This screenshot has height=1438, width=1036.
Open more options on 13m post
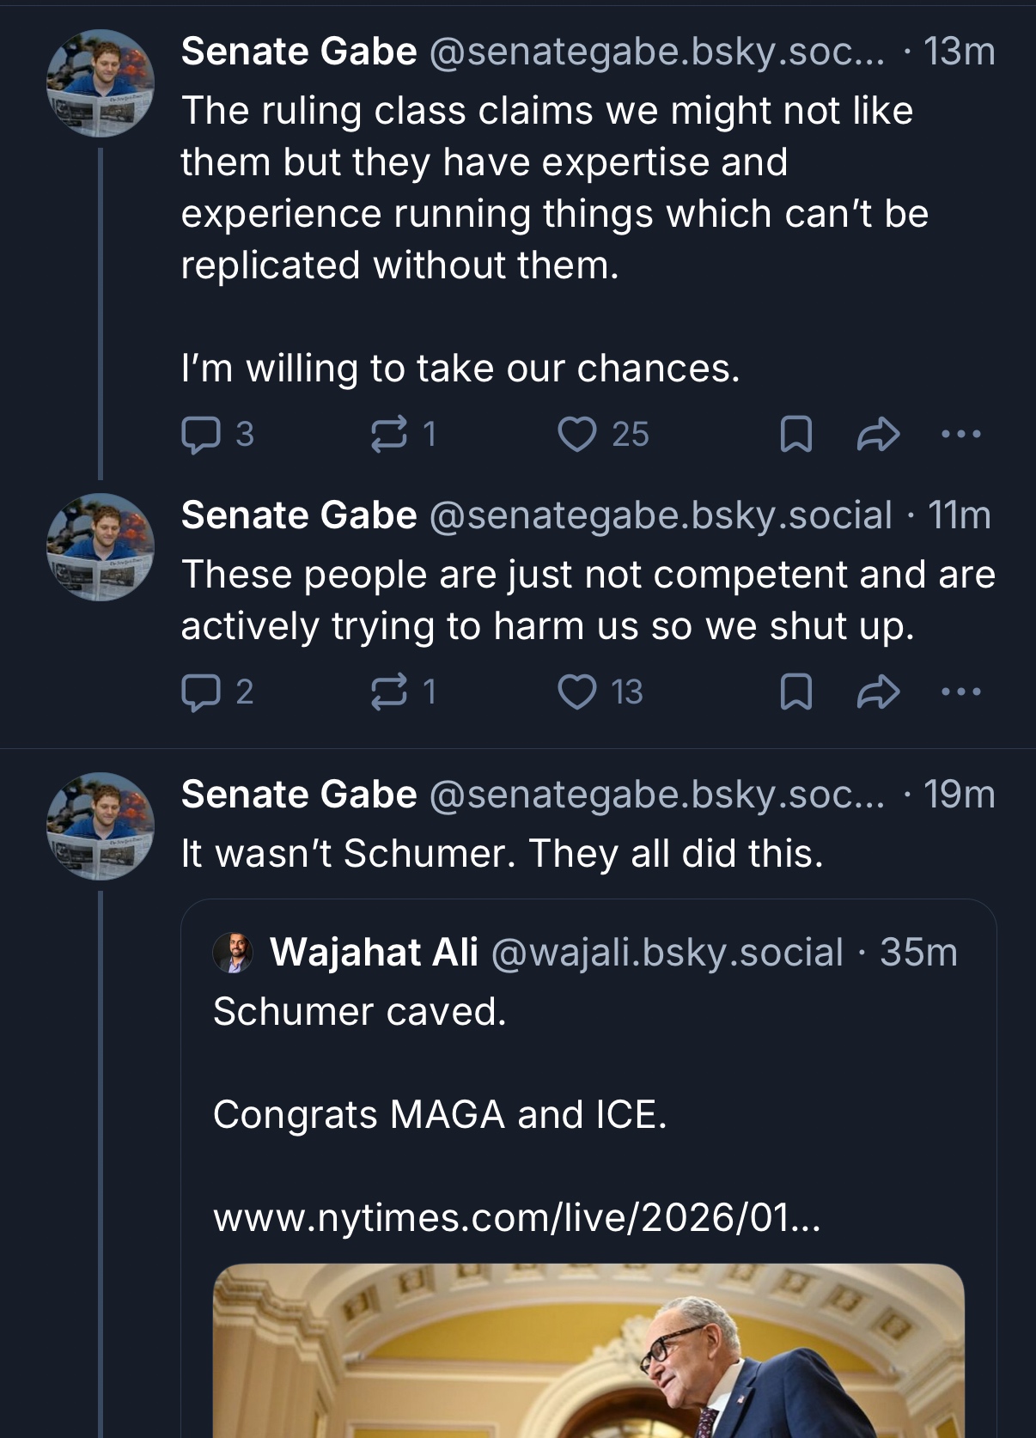coord(960,434)
